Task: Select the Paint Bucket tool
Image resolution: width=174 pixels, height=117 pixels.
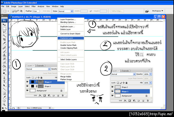Action: pyautogui.click(x=4, y=66)
